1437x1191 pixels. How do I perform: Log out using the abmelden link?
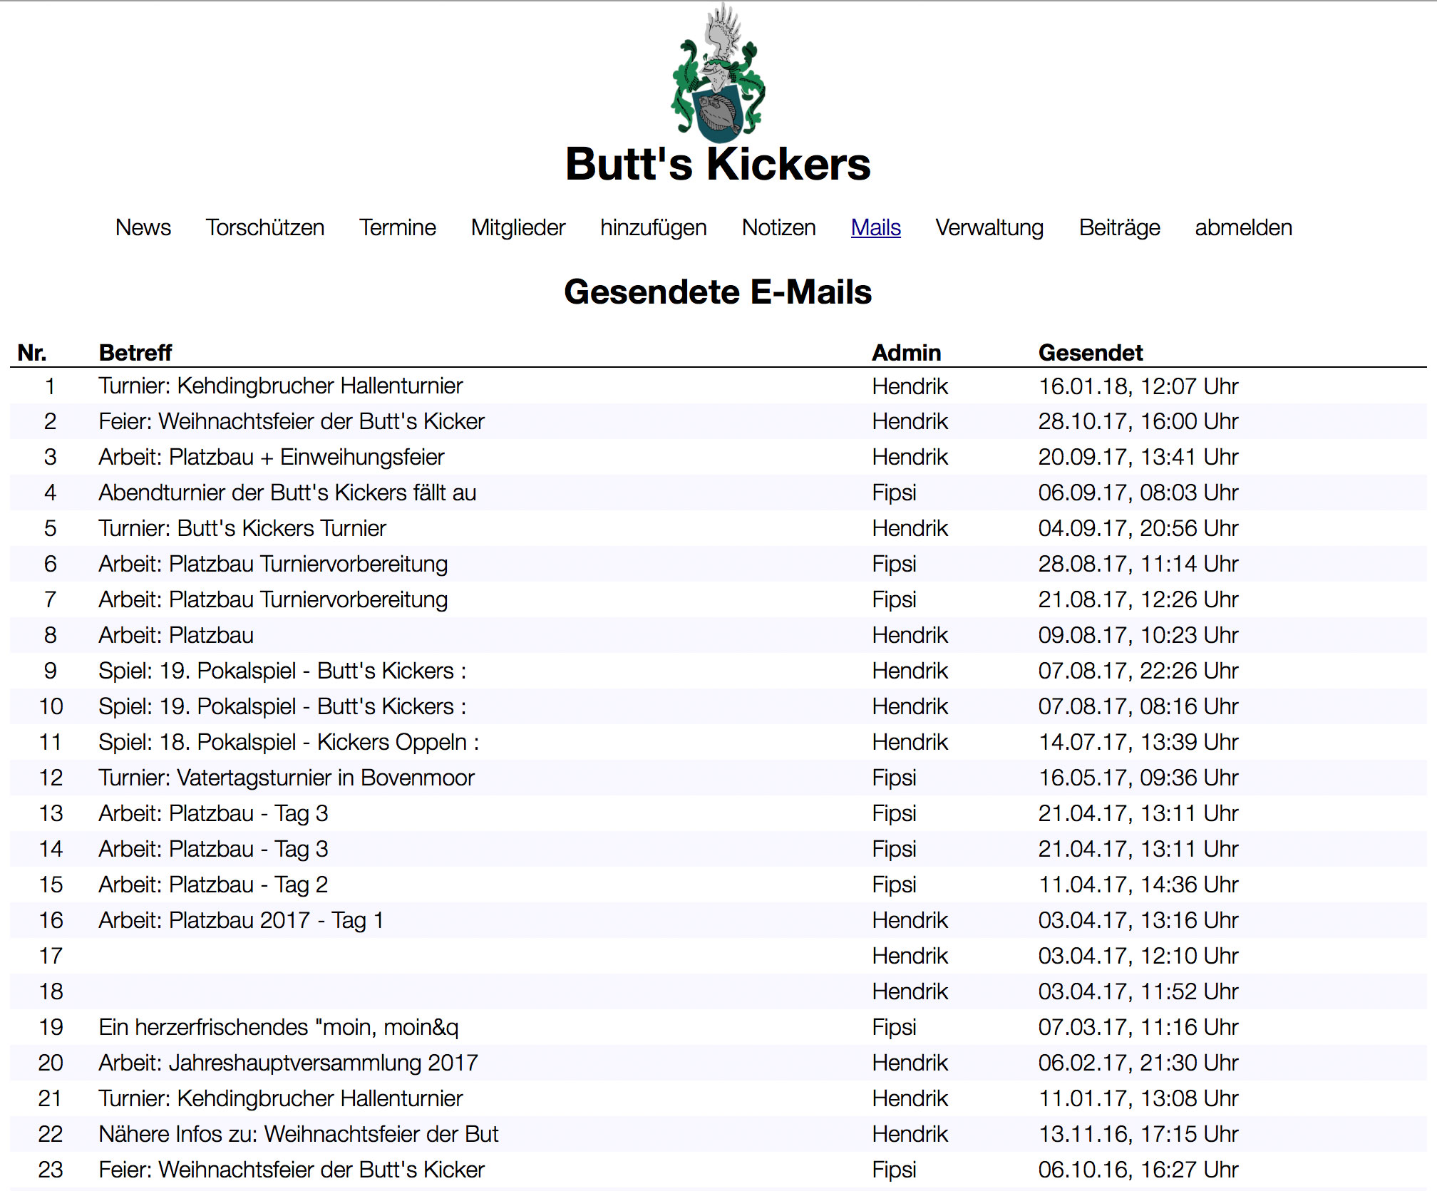1243,227
